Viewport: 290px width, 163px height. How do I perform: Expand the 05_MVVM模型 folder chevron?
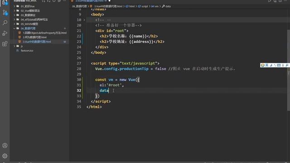(x=14, y=24)
